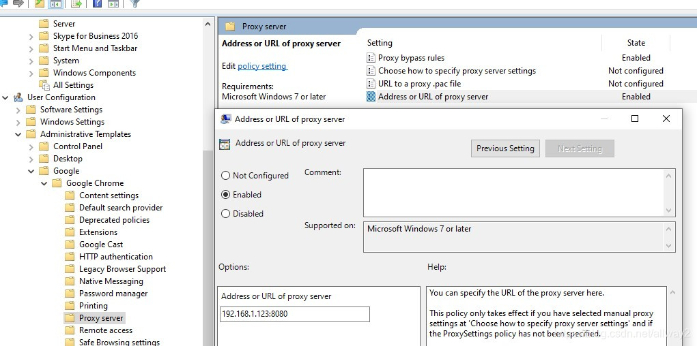The height and width of the screenshot is (346, 697).
Task: Click the Previous Setting button
Action: [x=505, y=148]
